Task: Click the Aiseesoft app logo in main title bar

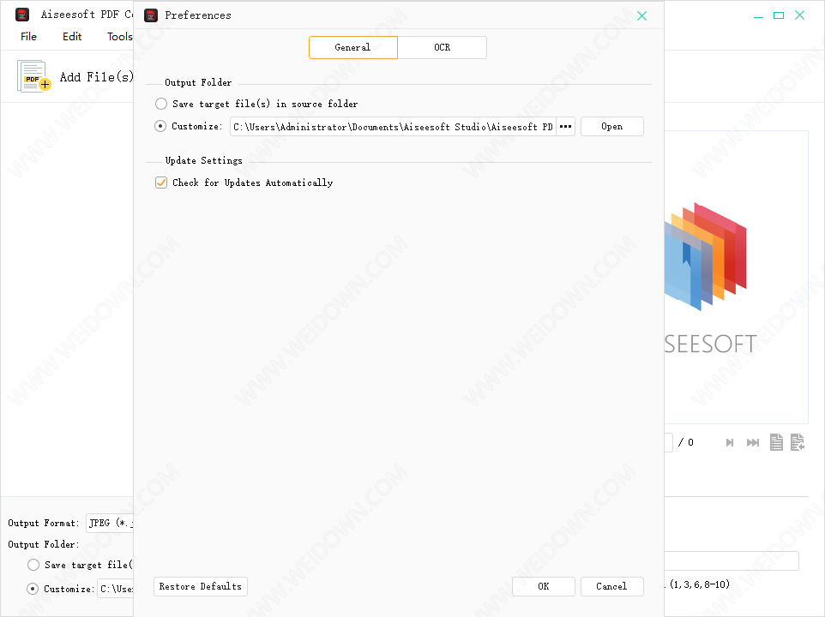Action: 22,15
